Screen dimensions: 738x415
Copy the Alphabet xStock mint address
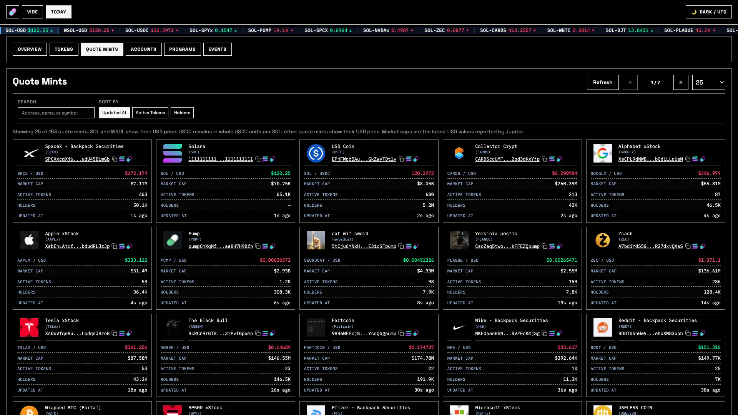688,159
